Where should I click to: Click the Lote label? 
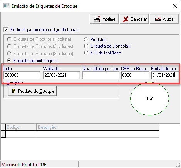[x=8, y=69]
